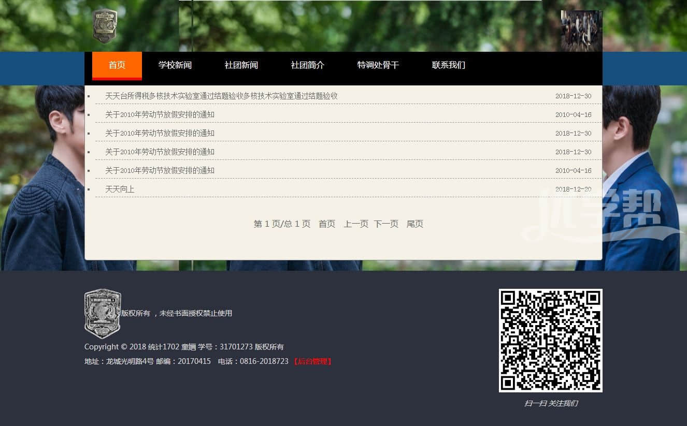Click the QR code image

pyautogui.click(x=550, y=340)
